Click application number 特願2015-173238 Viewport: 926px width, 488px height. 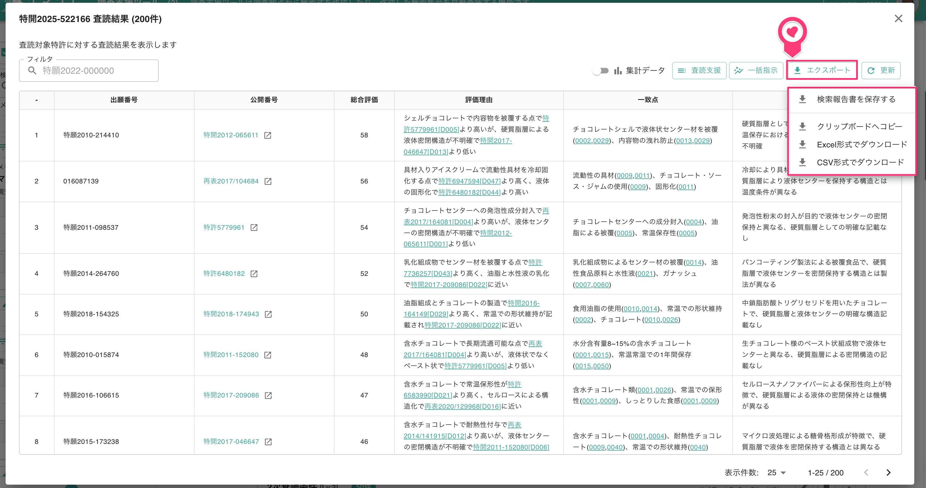(x=91, y=442)
